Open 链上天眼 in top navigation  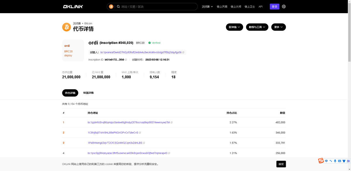pos(222,6)
